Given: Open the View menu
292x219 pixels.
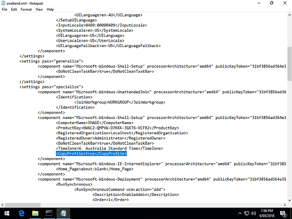Looking at the screenshot, I should pos(39,9).
